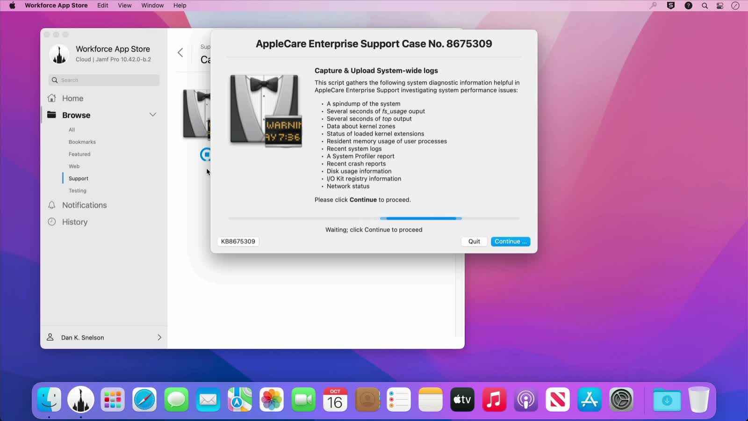Click the indeterminate progress bar in the dialog
Screen dimensions: 748x421
374,218
